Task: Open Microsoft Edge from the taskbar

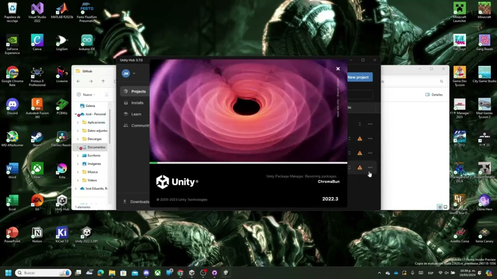Action: coord(101,273)
